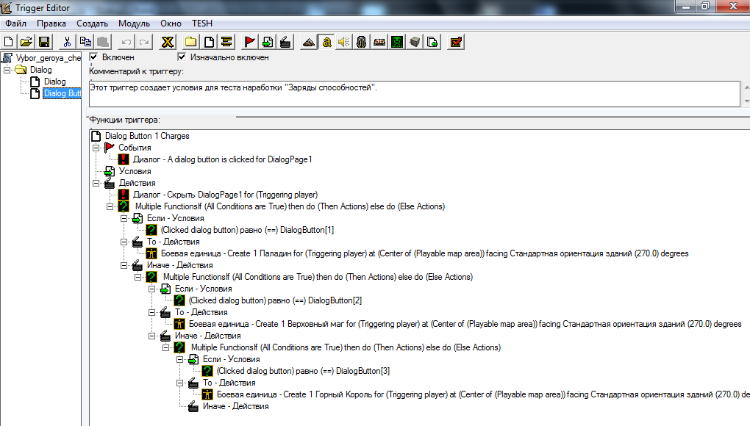The height and width of the screenshot is (426, 750).
Task: Open the Окно menu
Action: tap(171, 24)
